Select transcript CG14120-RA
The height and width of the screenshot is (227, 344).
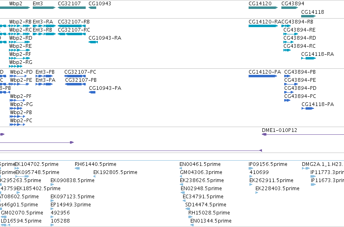tap(263, 26)
